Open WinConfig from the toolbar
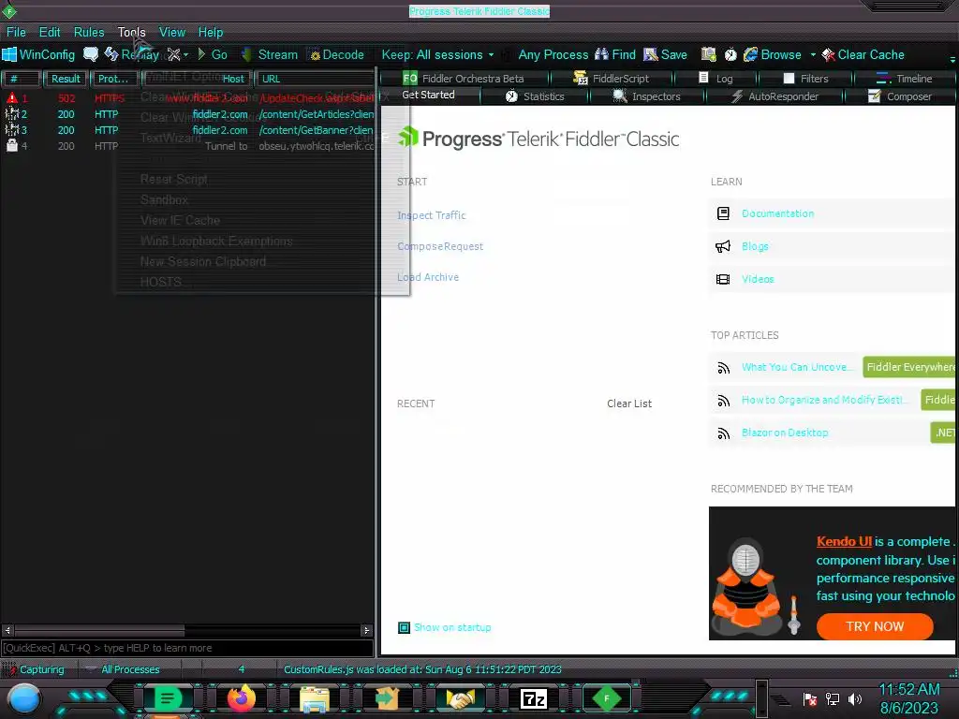The height and width of the screenshot is (719, 959). [38, 54]
